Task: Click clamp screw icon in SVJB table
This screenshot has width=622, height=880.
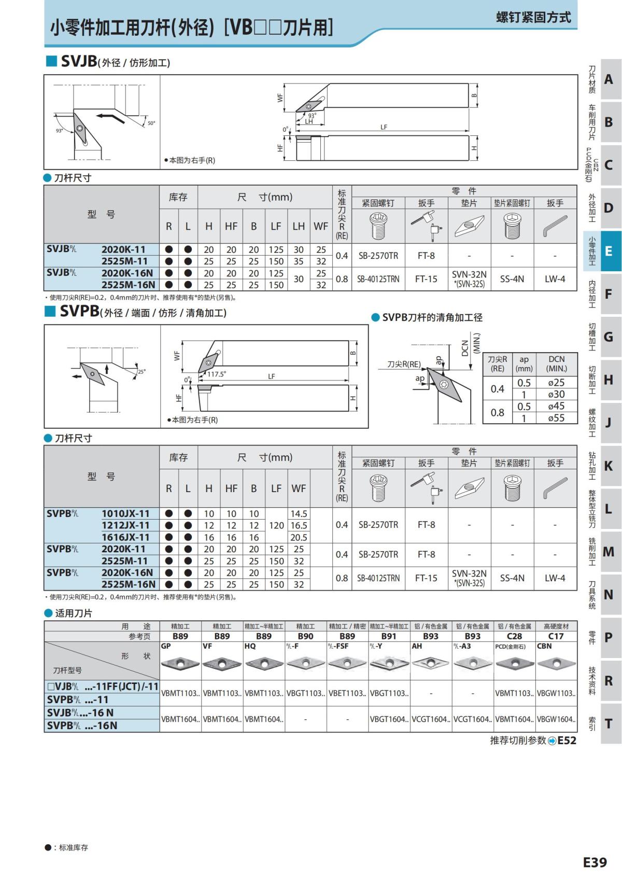Action: pos(378,226)
